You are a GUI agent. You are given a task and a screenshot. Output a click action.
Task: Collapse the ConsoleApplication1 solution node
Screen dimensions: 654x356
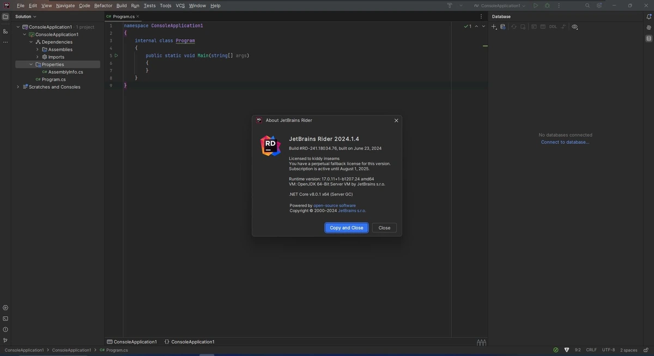(18, 27)
